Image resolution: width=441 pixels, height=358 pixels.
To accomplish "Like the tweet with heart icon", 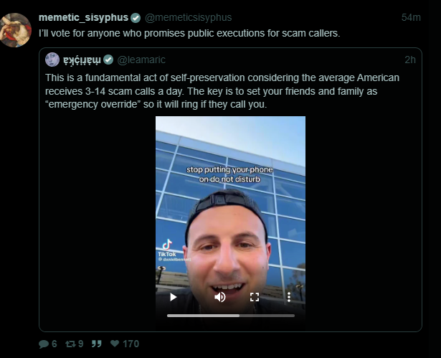I will tap(115, 344).
